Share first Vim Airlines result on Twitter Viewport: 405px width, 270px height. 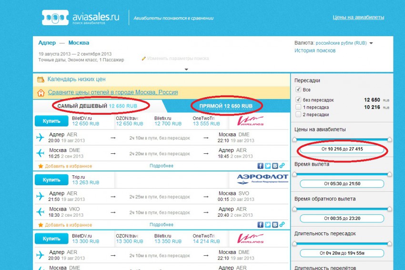pyautogui.click(x=268, y=166)
